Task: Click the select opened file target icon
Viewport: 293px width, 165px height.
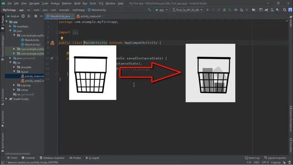Action: click(x=23, y=16)
